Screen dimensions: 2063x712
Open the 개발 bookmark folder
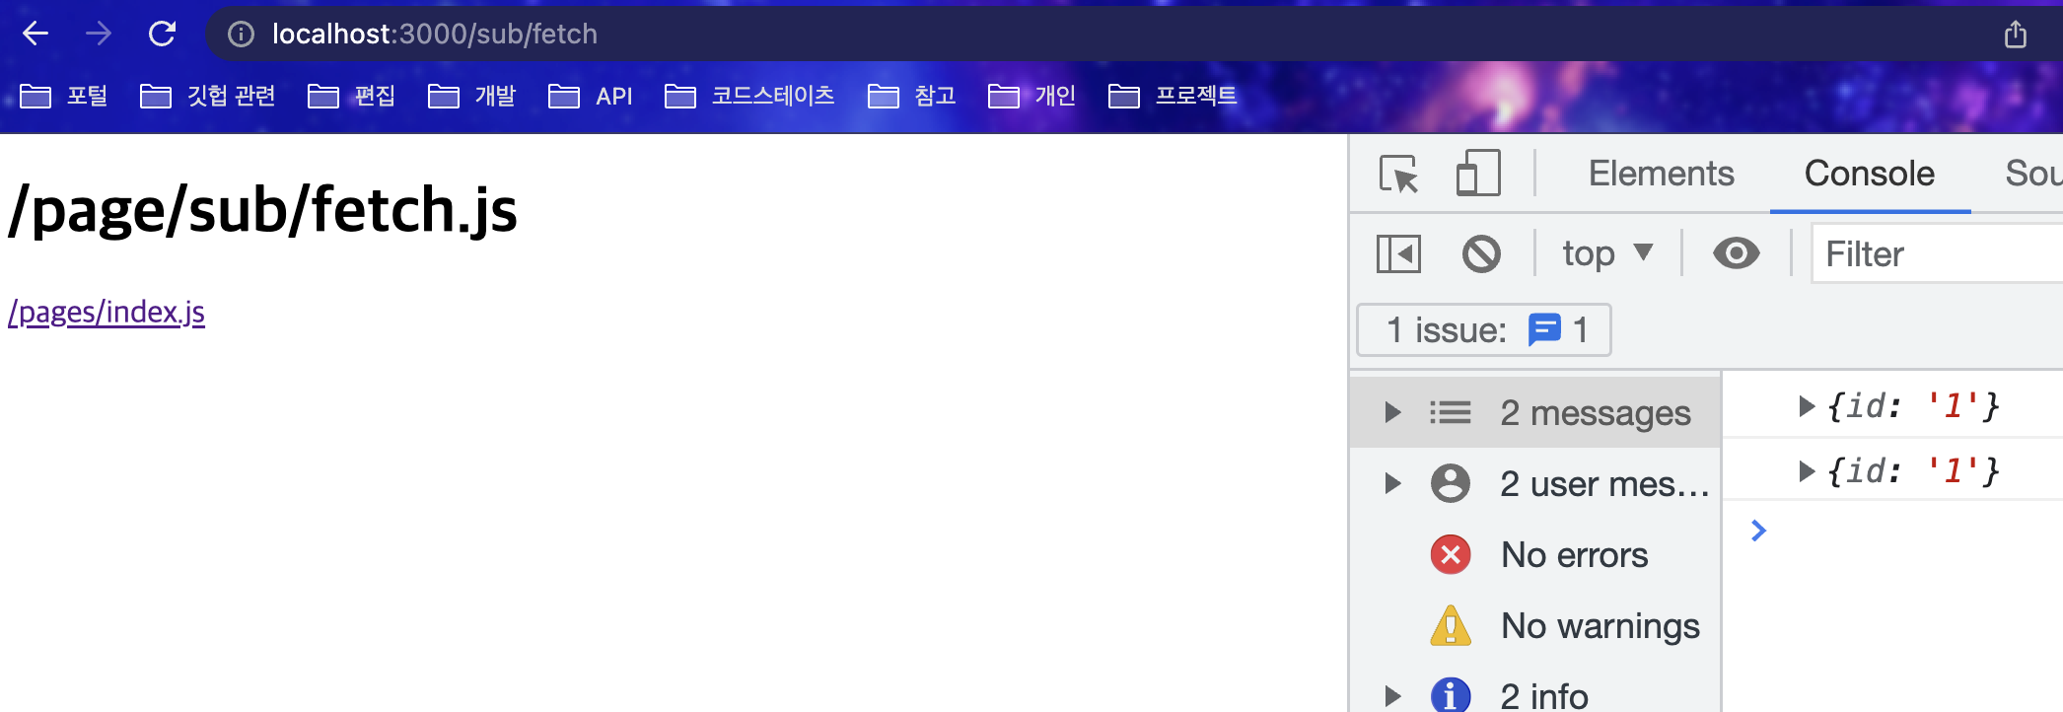click(472, 96)
